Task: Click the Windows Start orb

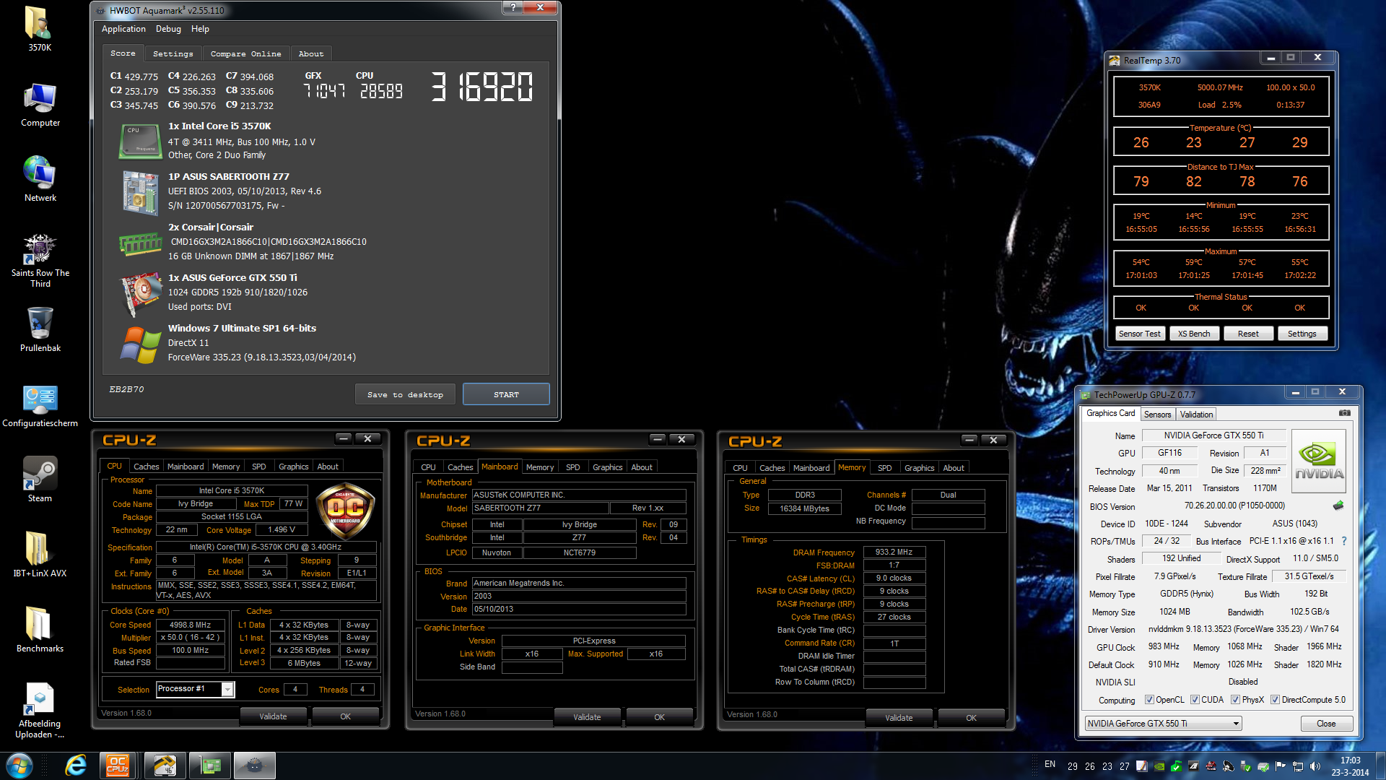Action: pos(19,766)
